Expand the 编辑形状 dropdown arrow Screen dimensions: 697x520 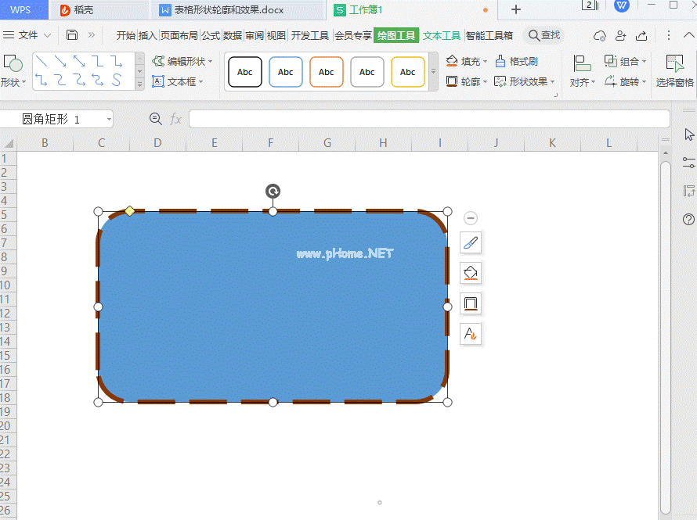click(x=210, y=61)
